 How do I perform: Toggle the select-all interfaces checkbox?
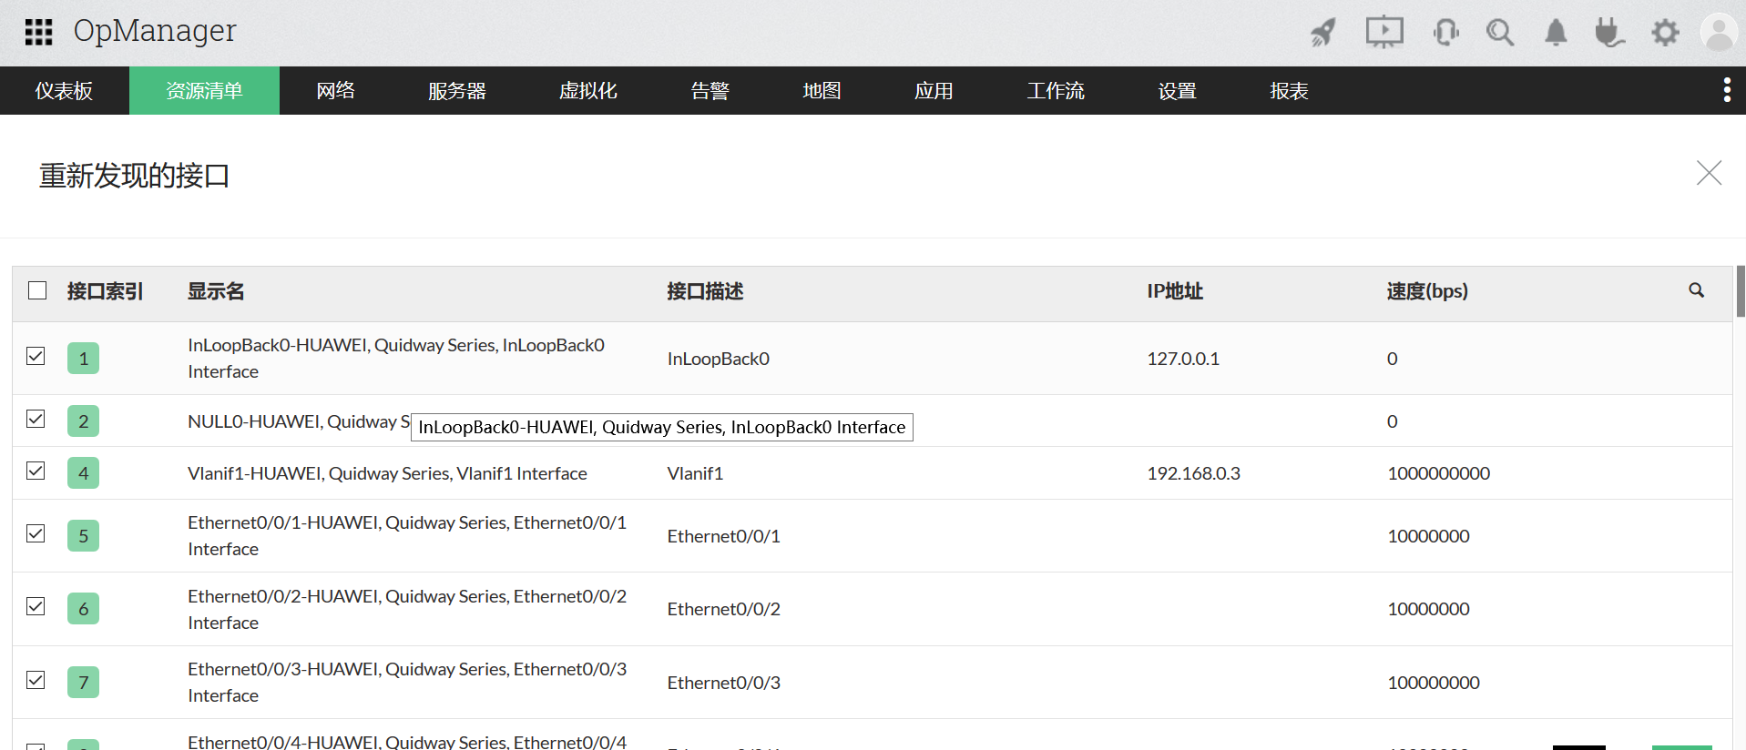pyautogui.click(x=37, y=290)
